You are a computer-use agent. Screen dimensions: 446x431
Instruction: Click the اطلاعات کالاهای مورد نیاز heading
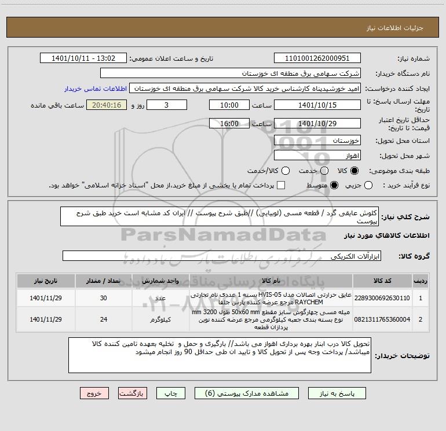point(386,235)
